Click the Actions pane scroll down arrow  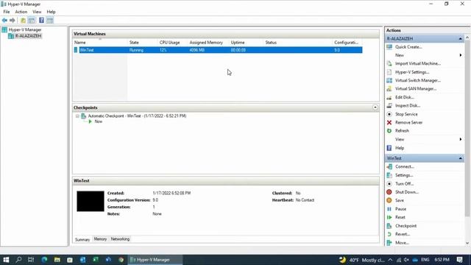click(467, 243)
